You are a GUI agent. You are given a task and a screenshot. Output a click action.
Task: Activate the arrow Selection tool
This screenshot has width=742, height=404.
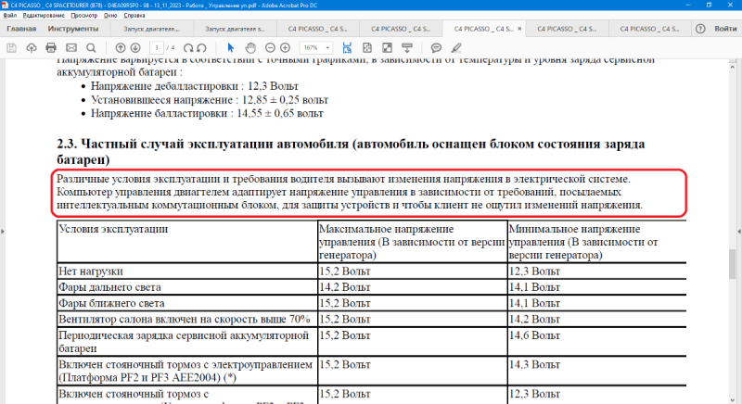pos(231,47)
